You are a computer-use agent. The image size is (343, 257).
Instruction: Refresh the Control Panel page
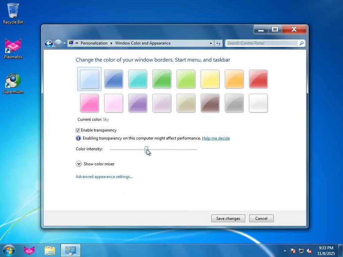click(x=218, y=43)
